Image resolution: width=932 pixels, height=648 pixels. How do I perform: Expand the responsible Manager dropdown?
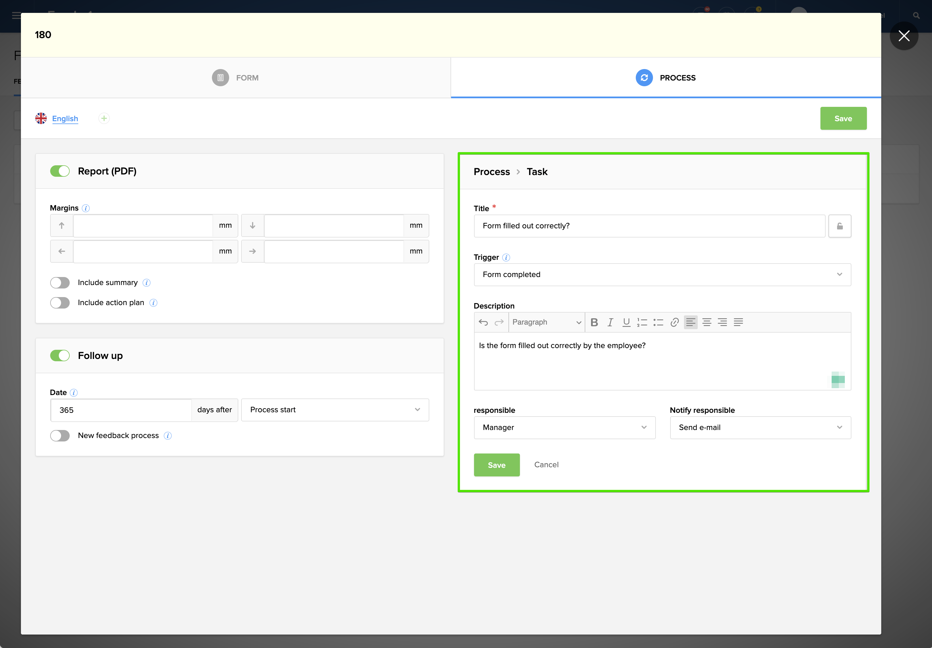click(564, 427)
